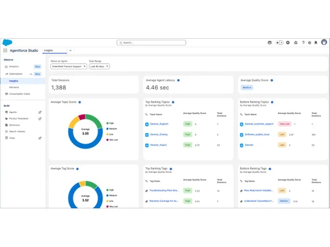Click the Medium quality score badge

point(247,88)
